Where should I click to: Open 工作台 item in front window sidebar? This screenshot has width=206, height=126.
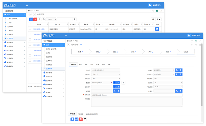48,53
